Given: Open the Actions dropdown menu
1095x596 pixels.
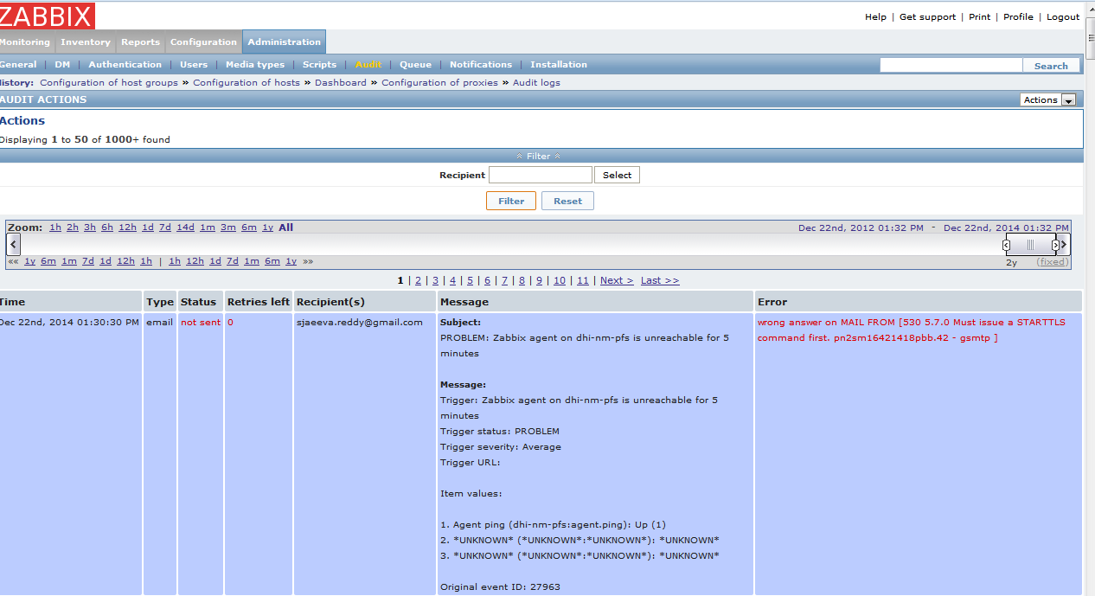Looking at the screenshot, I should point(1047,99).
